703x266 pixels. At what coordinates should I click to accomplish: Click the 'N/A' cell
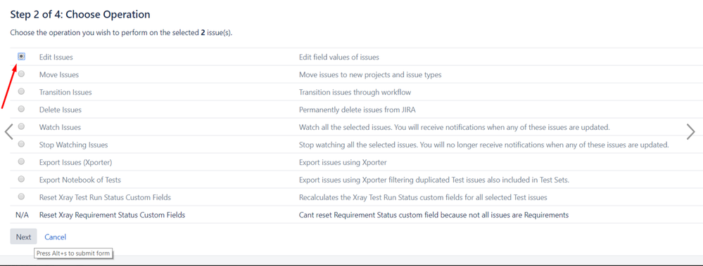click(22, 215)
